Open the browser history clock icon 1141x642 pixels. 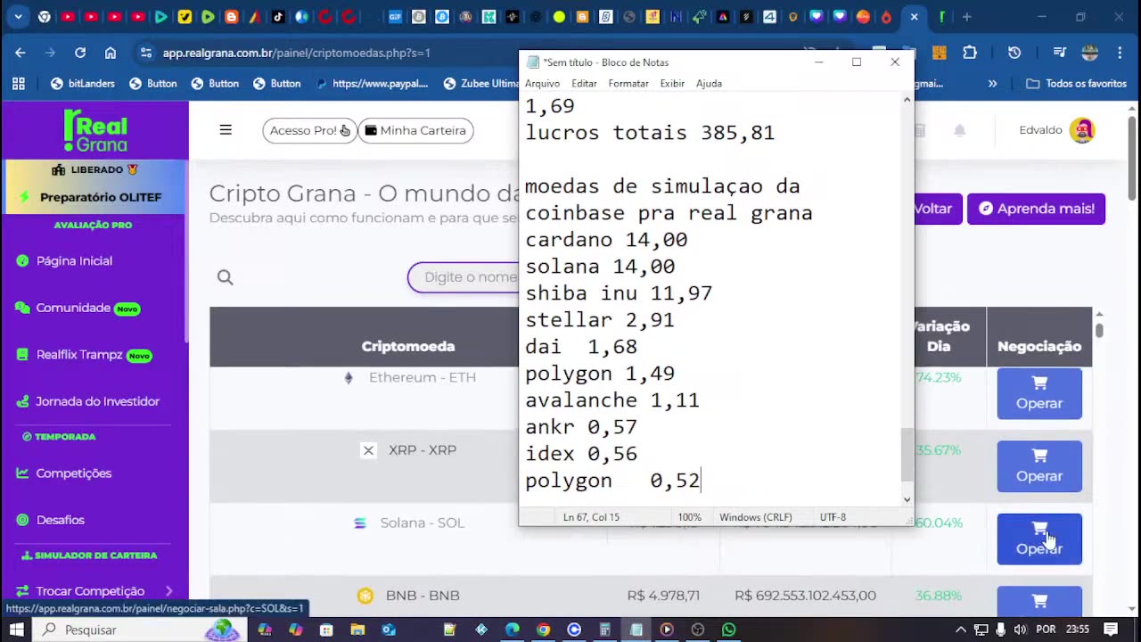coord(1014,53)
